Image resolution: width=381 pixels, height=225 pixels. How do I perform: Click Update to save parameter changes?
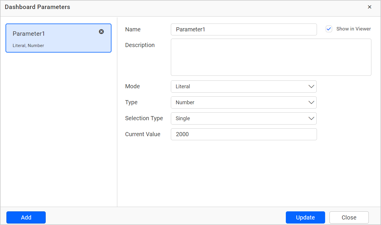305,217
